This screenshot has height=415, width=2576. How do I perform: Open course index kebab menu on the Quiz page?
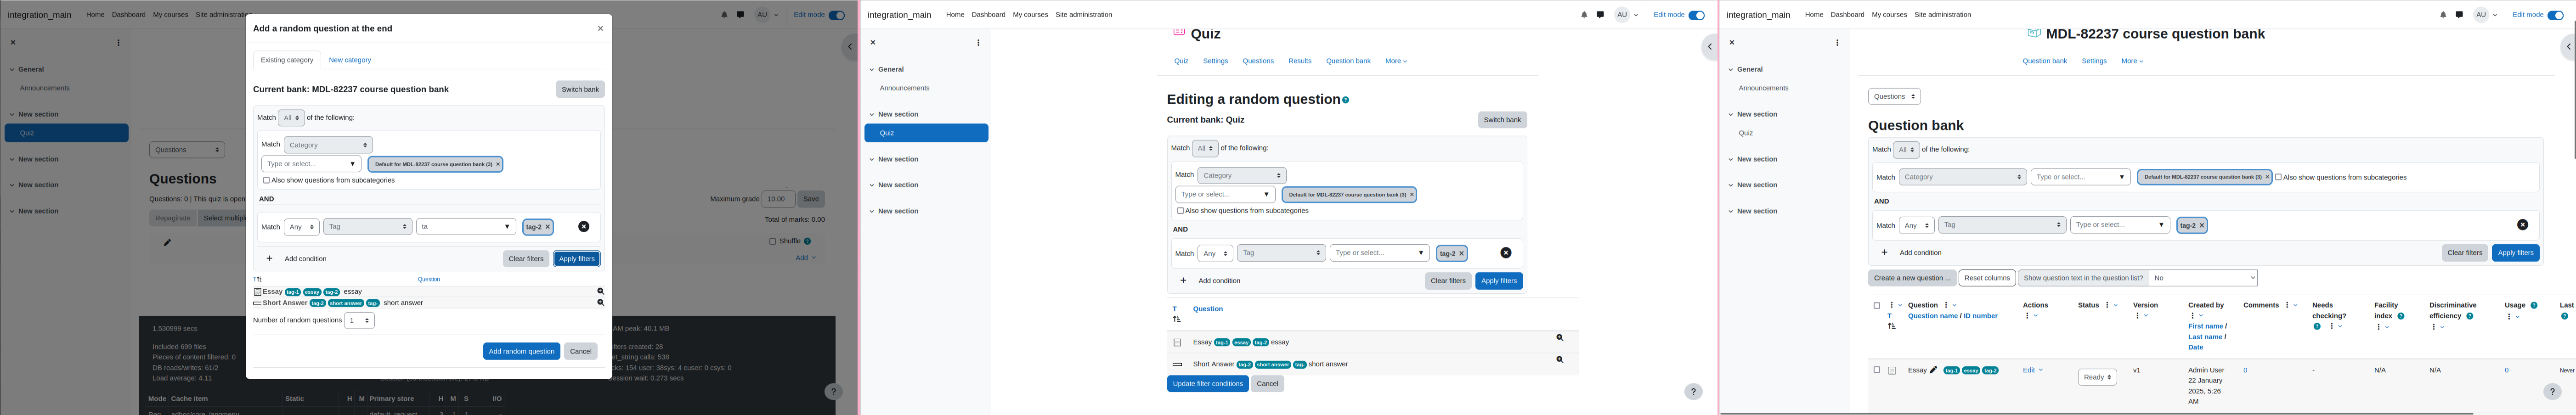coord(978,43)
